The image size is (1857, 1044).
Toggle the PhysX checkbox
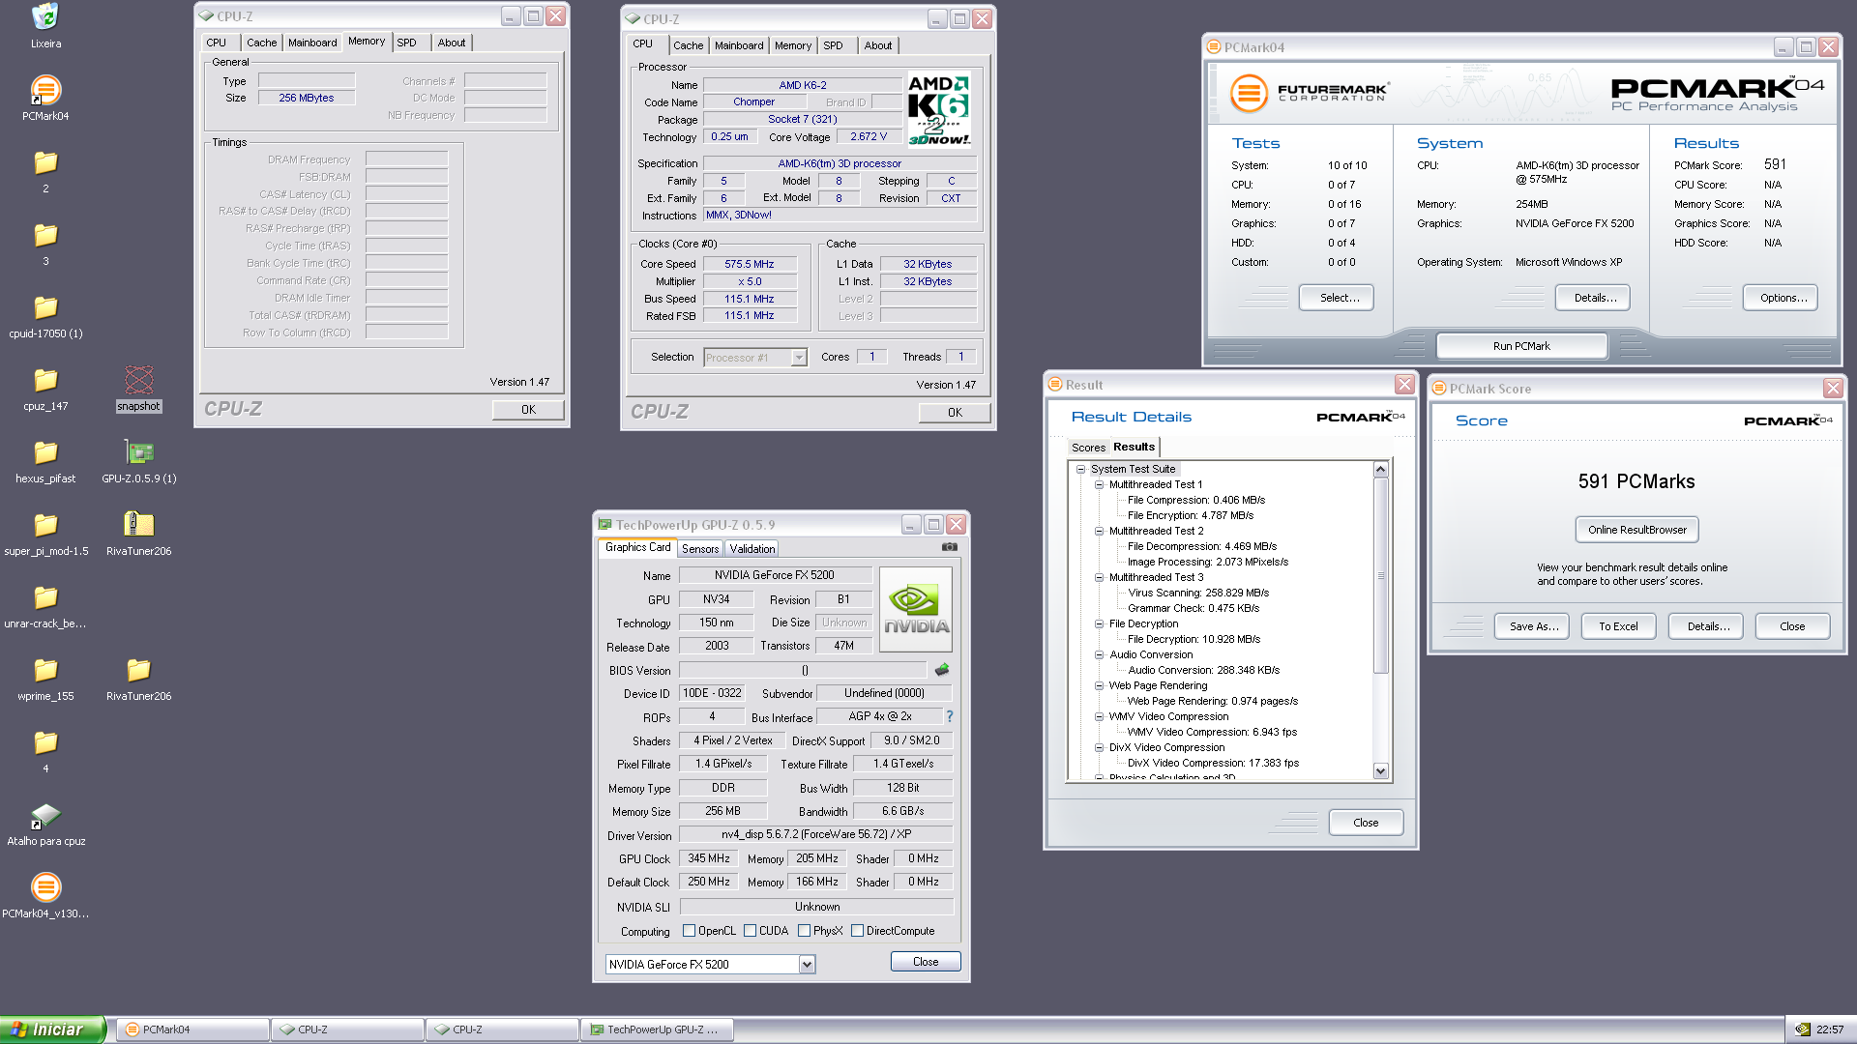(x=804, y=931)
